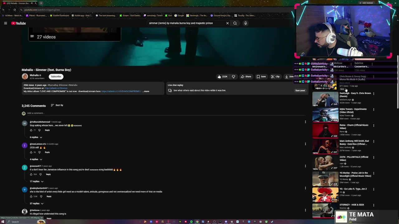399x224 pixels.
Task: Click the browser address bar URL
Action: coord(42,10)
